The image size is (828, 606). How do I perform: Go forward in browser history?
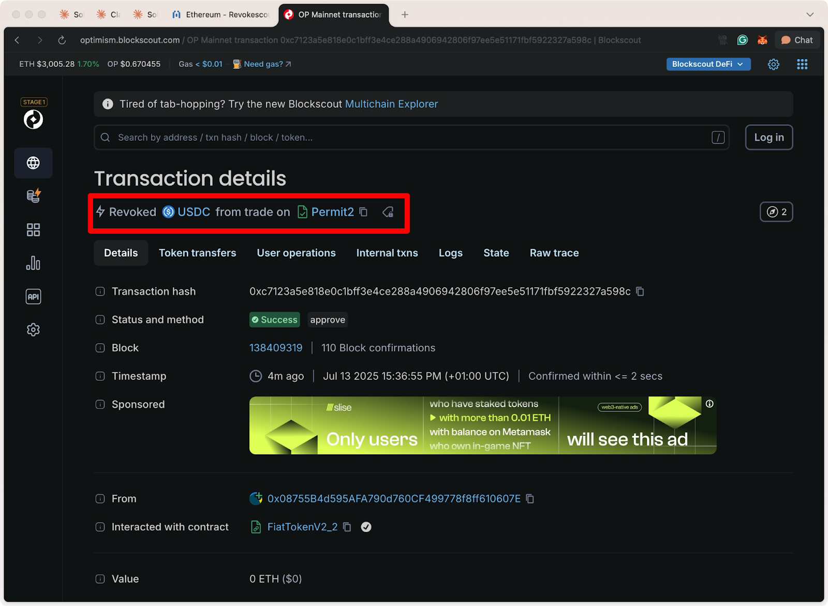[x=40, y=40]
